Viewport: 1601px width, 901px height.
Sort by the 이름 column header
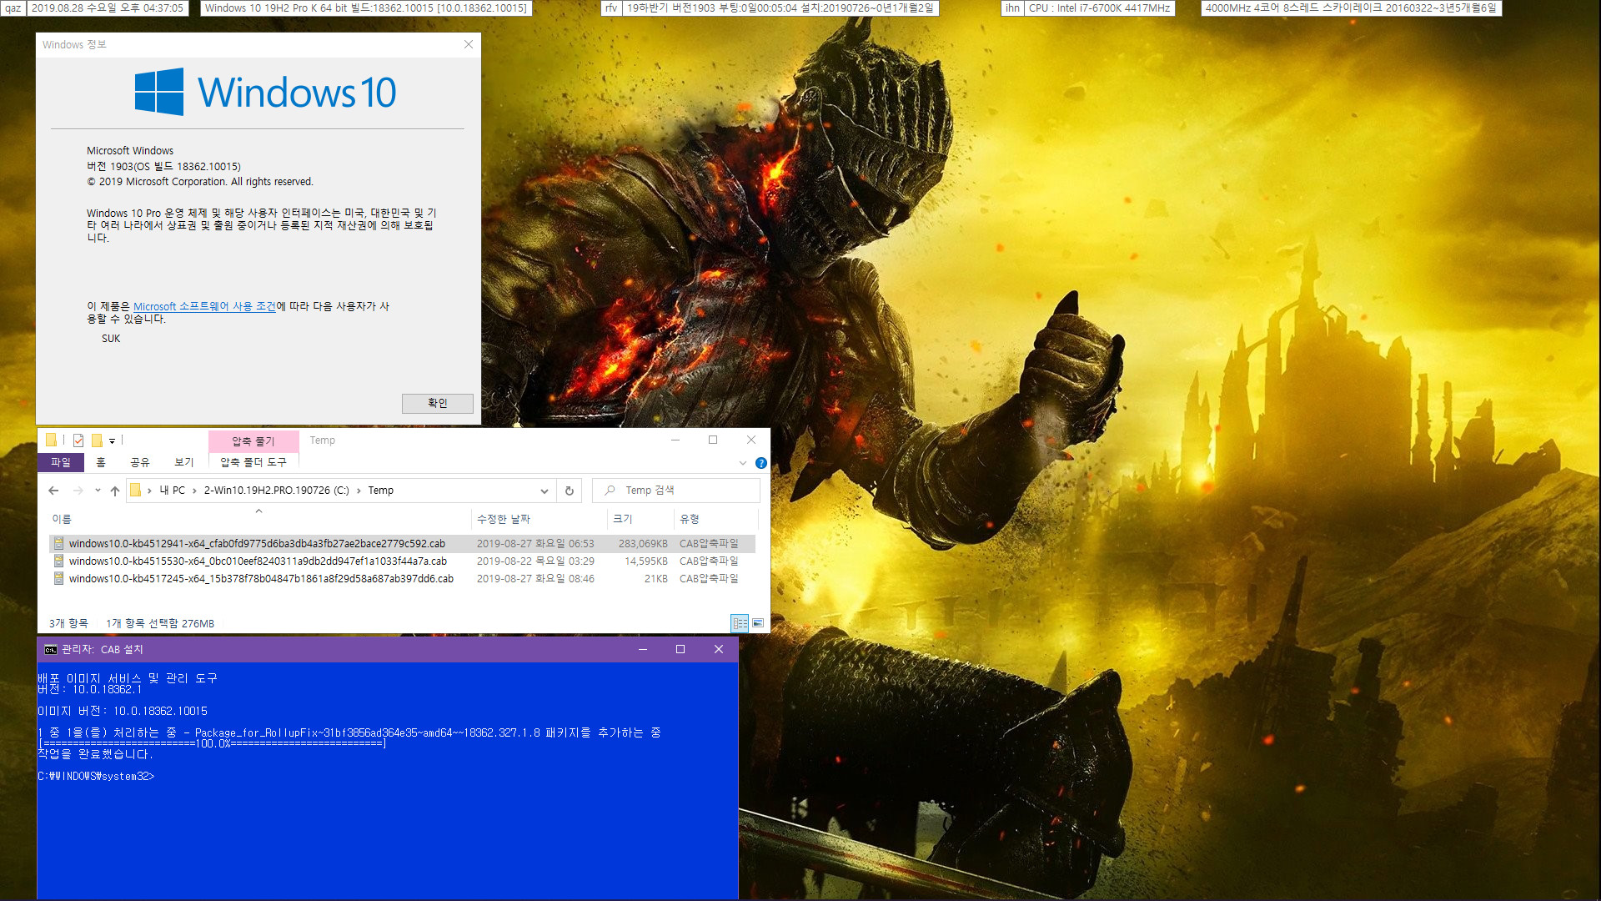258,519
